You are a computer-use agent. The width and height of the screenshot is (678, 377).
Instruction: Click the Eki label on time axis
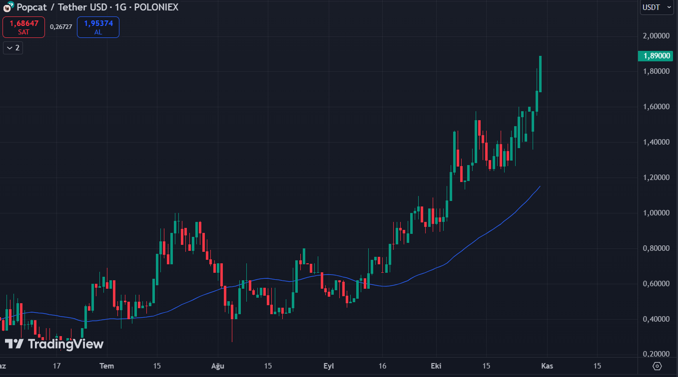tap(436, 366)
